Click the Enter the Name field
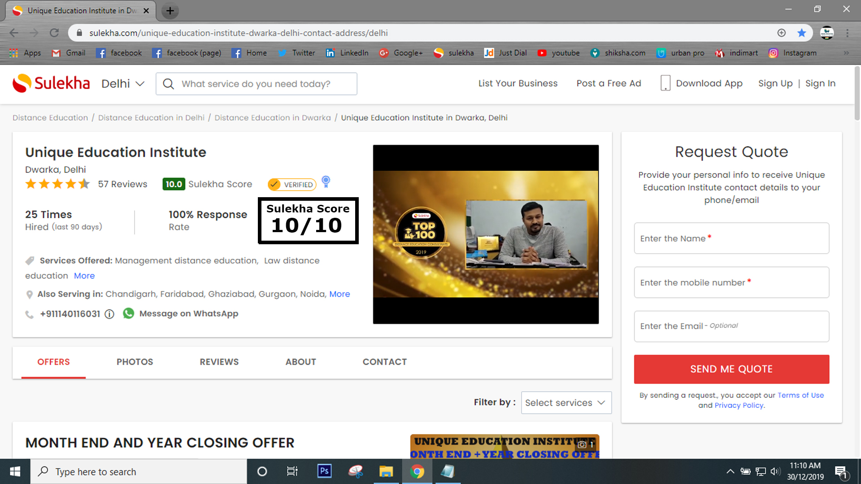The image size is (861, 484). (731, 238)
